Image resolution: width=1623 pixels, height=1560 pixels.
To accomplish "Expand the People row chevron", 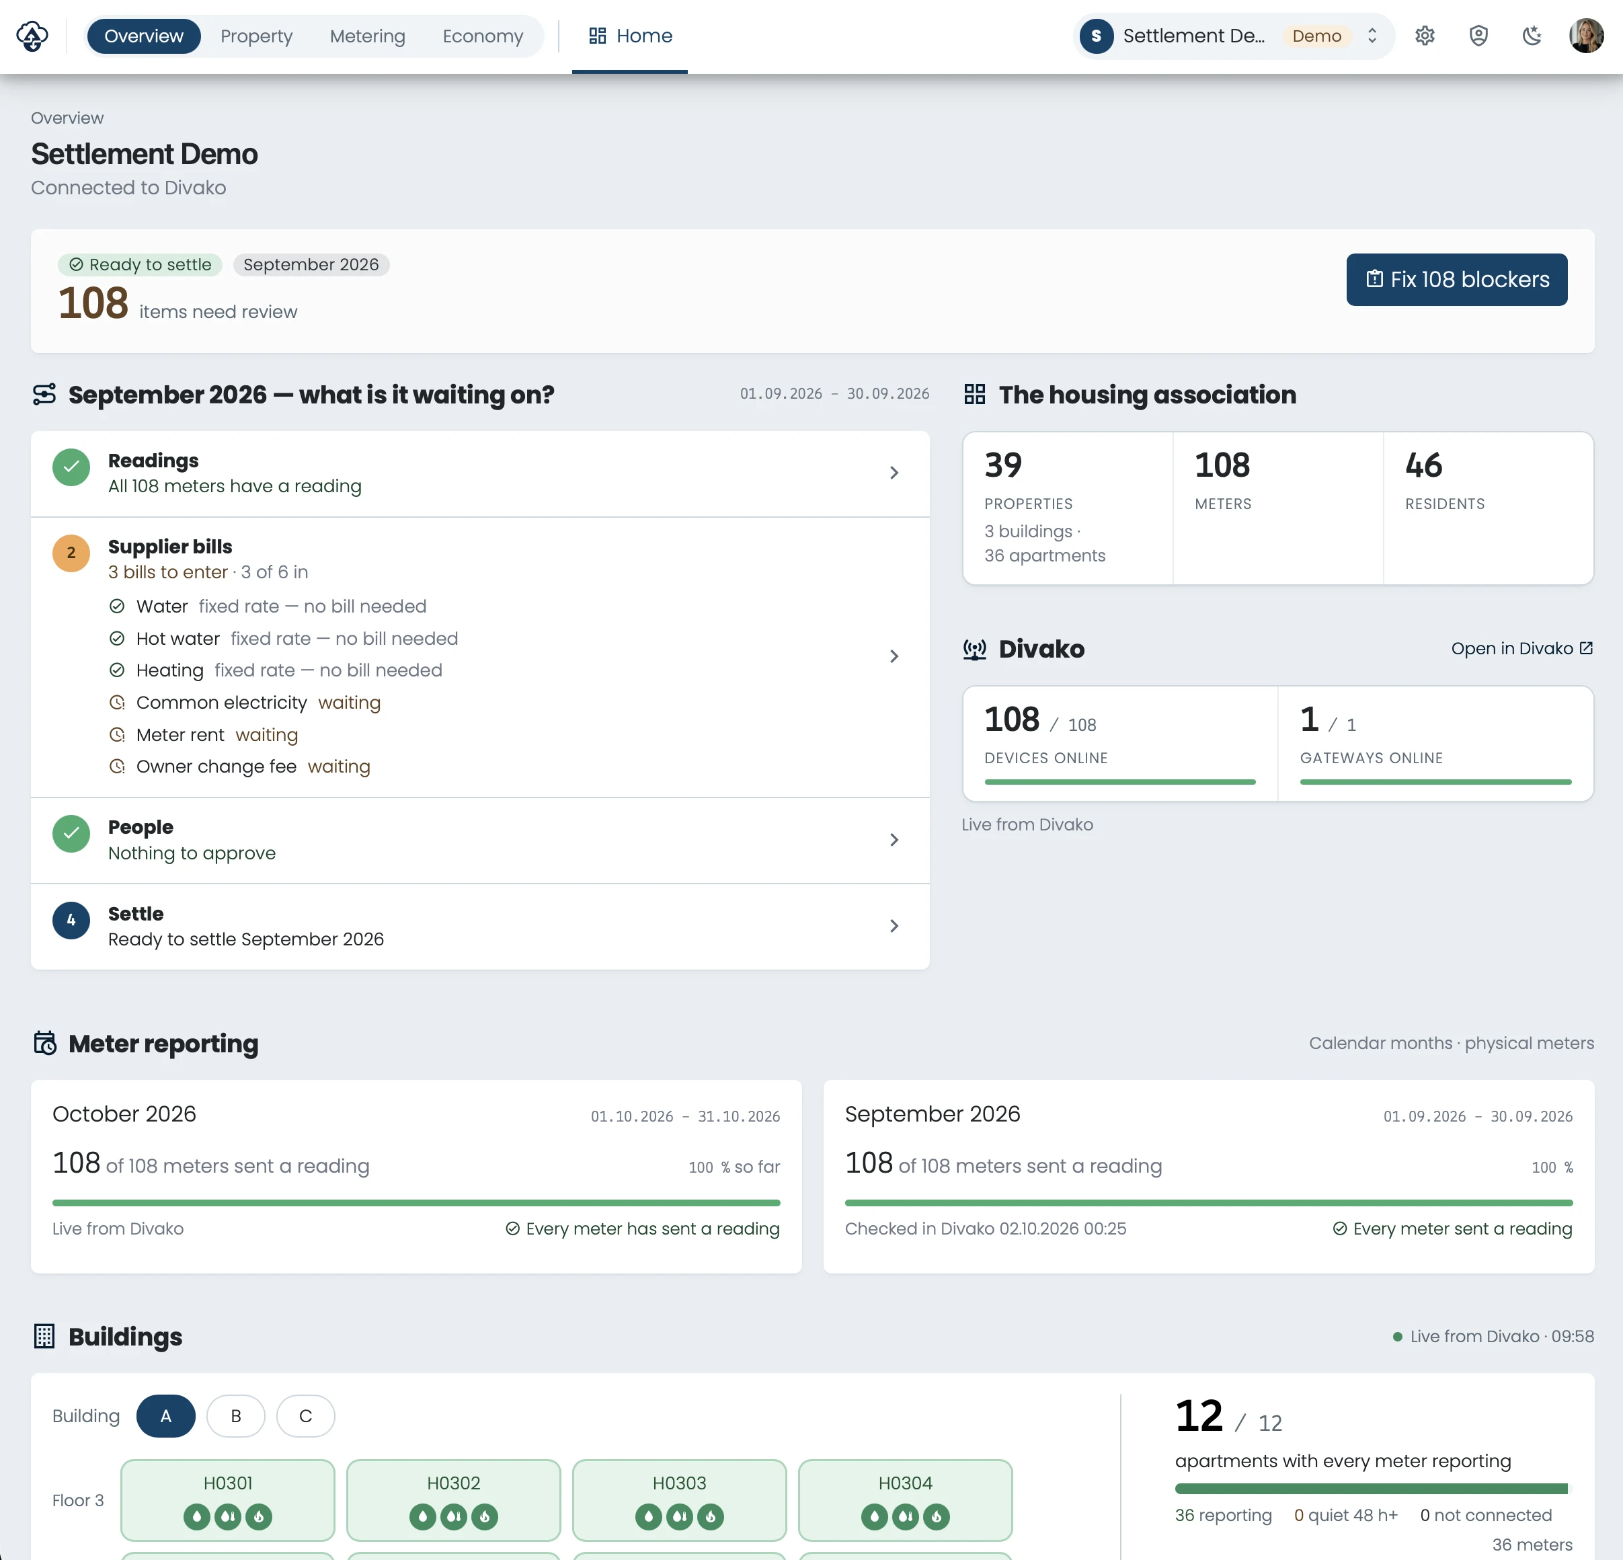I will tap(894, 840).
